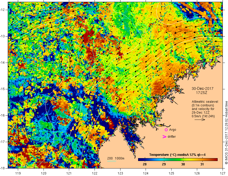Click the colorbar tick label 31
This screenshot has width=228, height=176.
tap(202, 164)
